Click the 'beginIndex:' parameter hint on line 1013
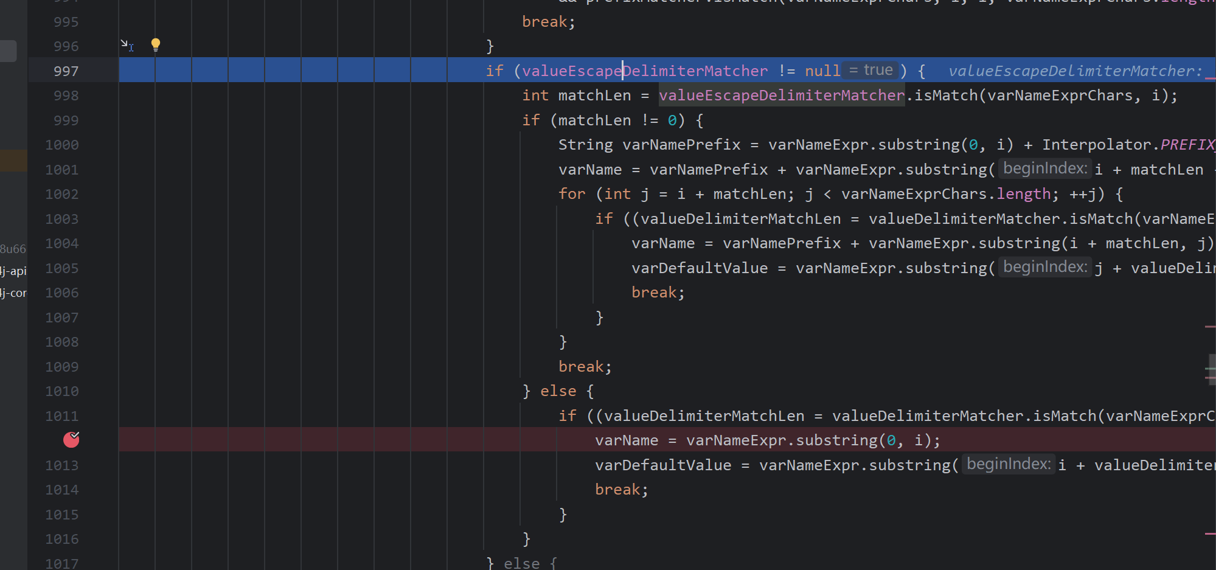Screen dimensions: 1216x570 click(x=1009, y=464)
